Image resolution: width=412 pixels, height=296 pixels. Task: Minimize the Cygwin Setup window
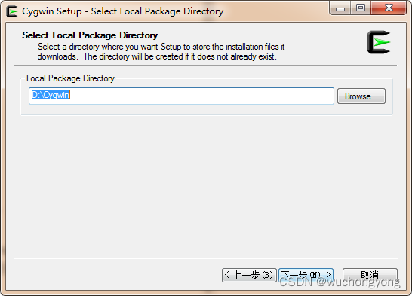tap(340, 8)
